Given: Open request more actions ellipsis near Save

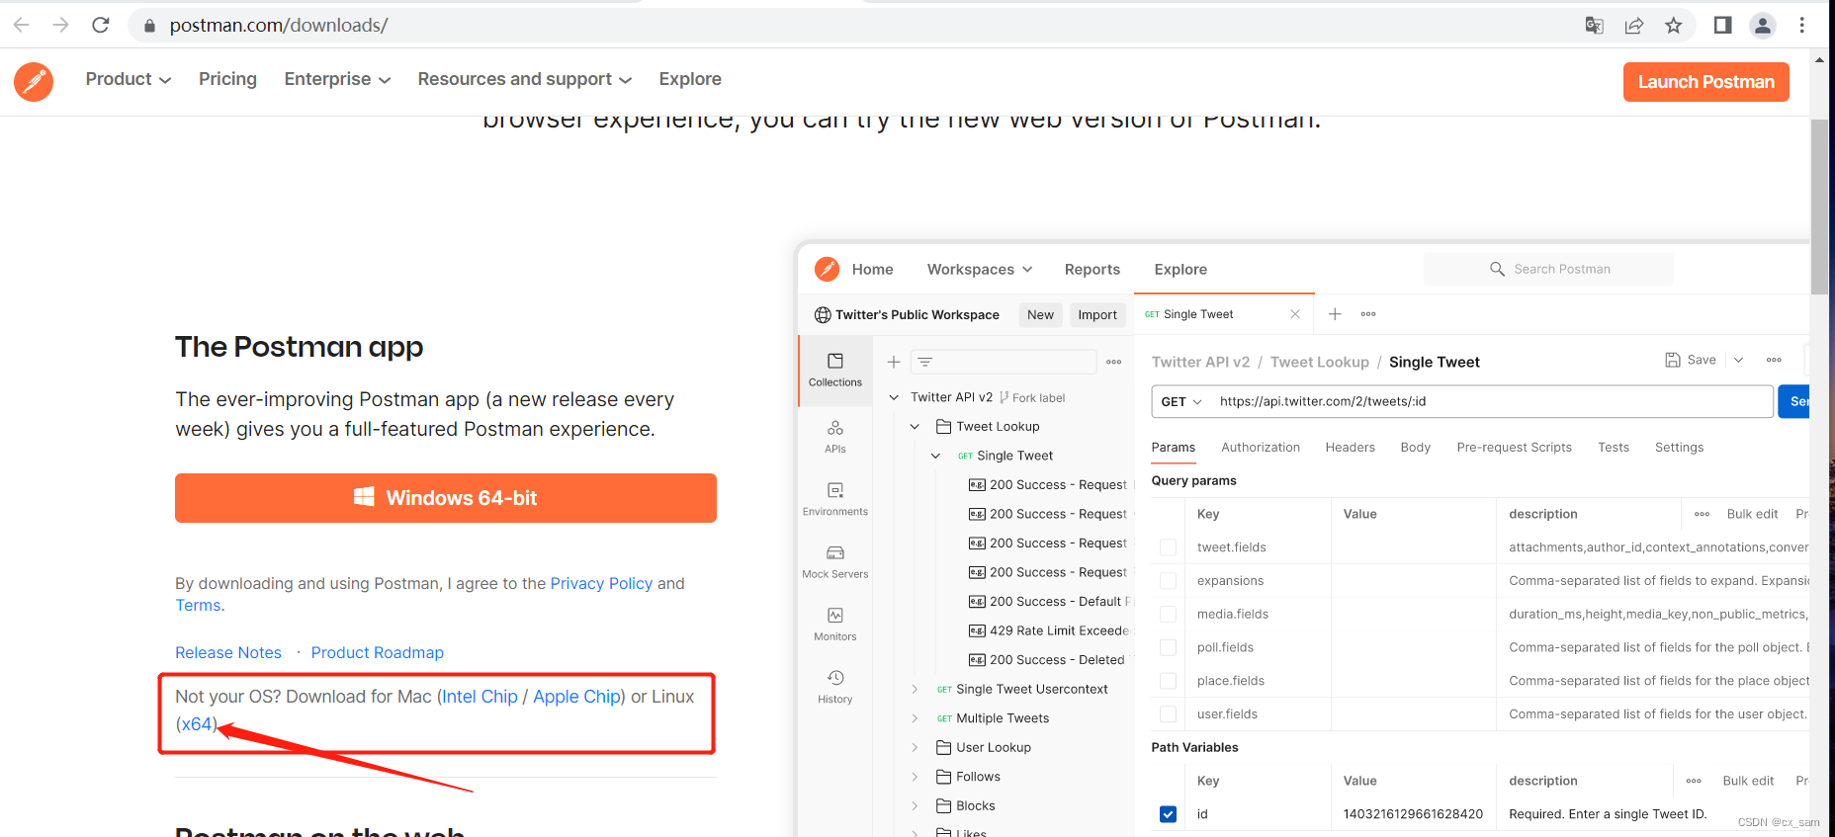Looking at the screenshot, I should pos(1775,360).
